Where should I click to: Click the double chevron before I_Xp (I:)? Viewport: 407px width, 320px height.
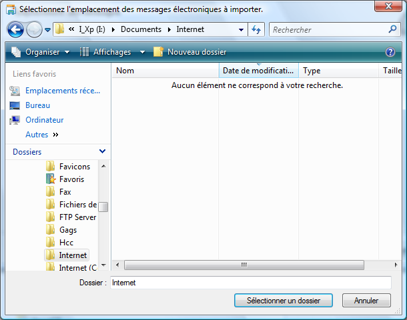pyautogui.click(x=71, y=29)
